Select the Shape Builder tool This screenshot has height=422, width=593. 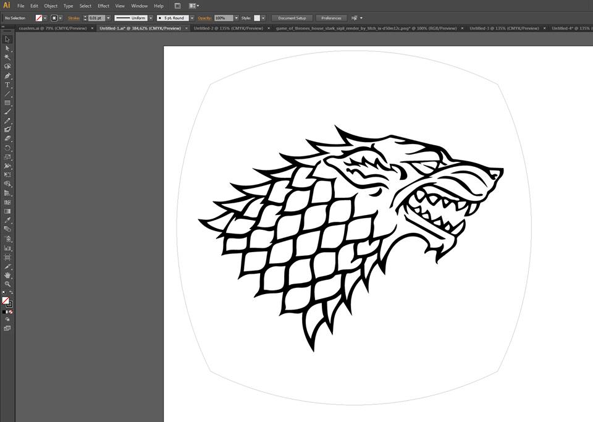pyautogui.click(x=7, y=184)
